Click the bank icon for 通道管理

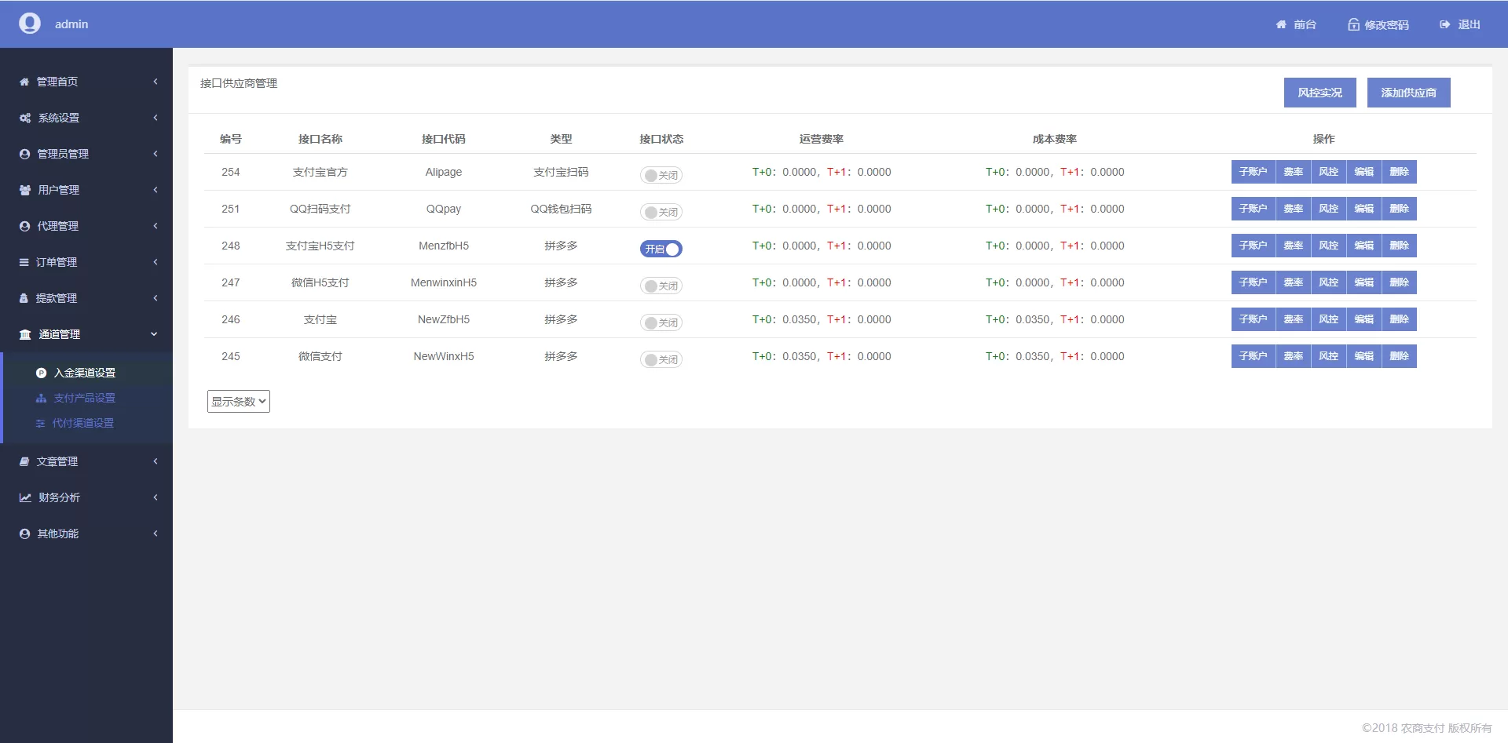pyautogui.click(x=25, y=334)
